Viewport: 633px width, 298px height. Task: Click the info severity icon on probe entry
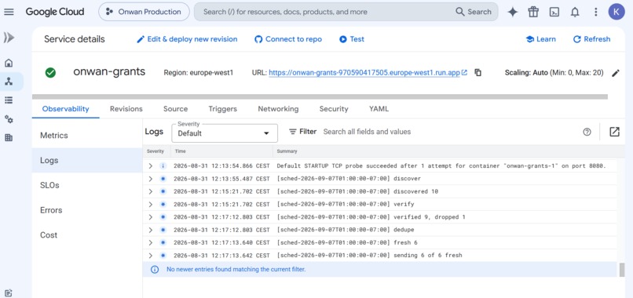[x=163, y=165]
